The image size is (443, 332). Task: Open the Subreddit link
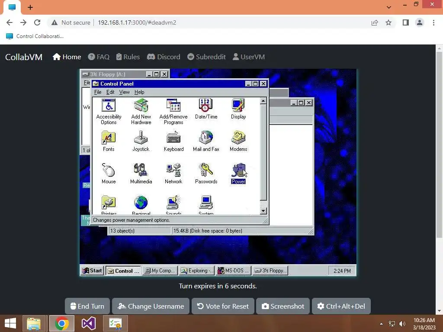(206, 57)
